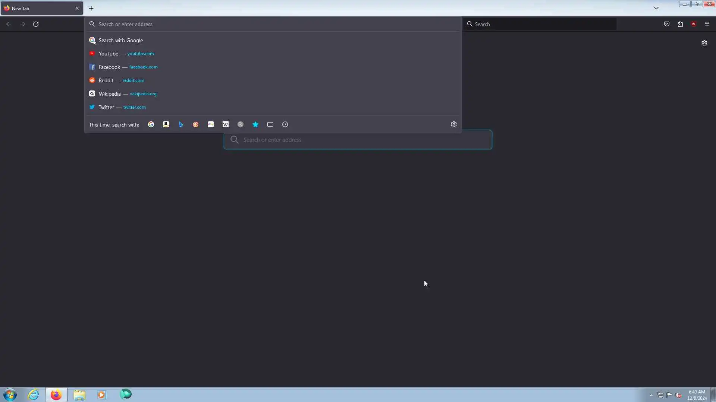Open a new tab with plus button
Viewport: 716px width, 402px height.
pos(91,8)
